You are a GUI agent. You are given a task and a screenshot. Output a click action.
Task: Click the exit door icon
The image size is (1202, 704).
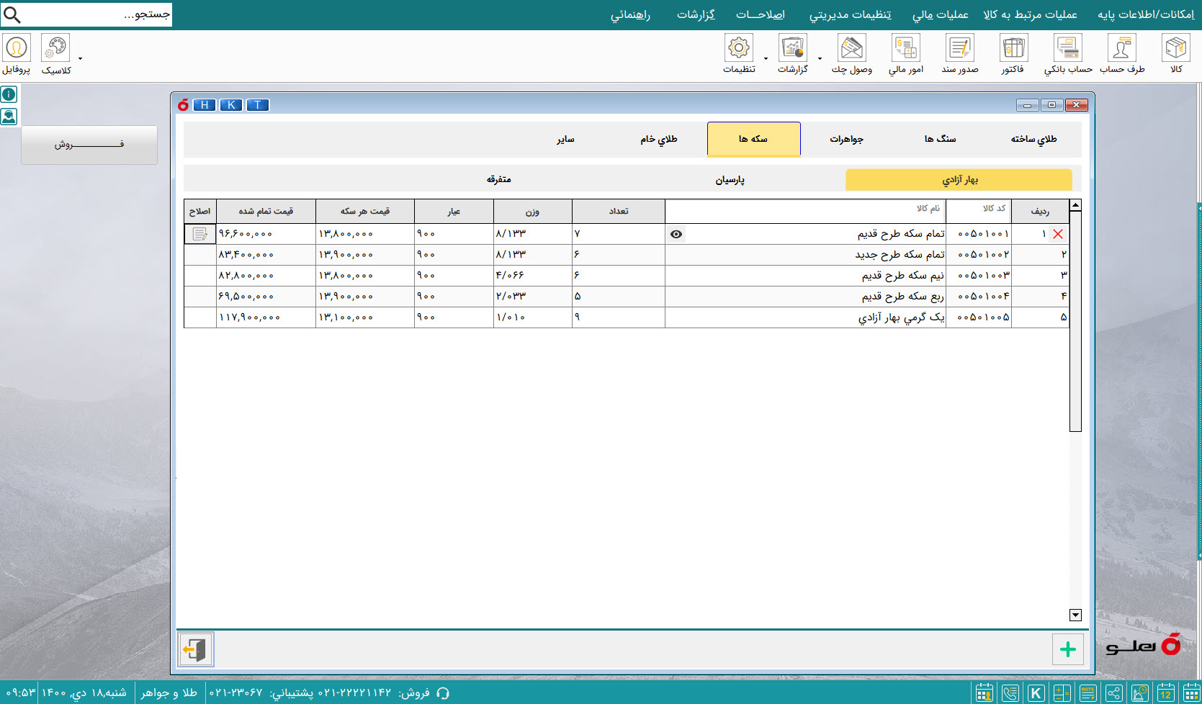click(x=196, y=649)
